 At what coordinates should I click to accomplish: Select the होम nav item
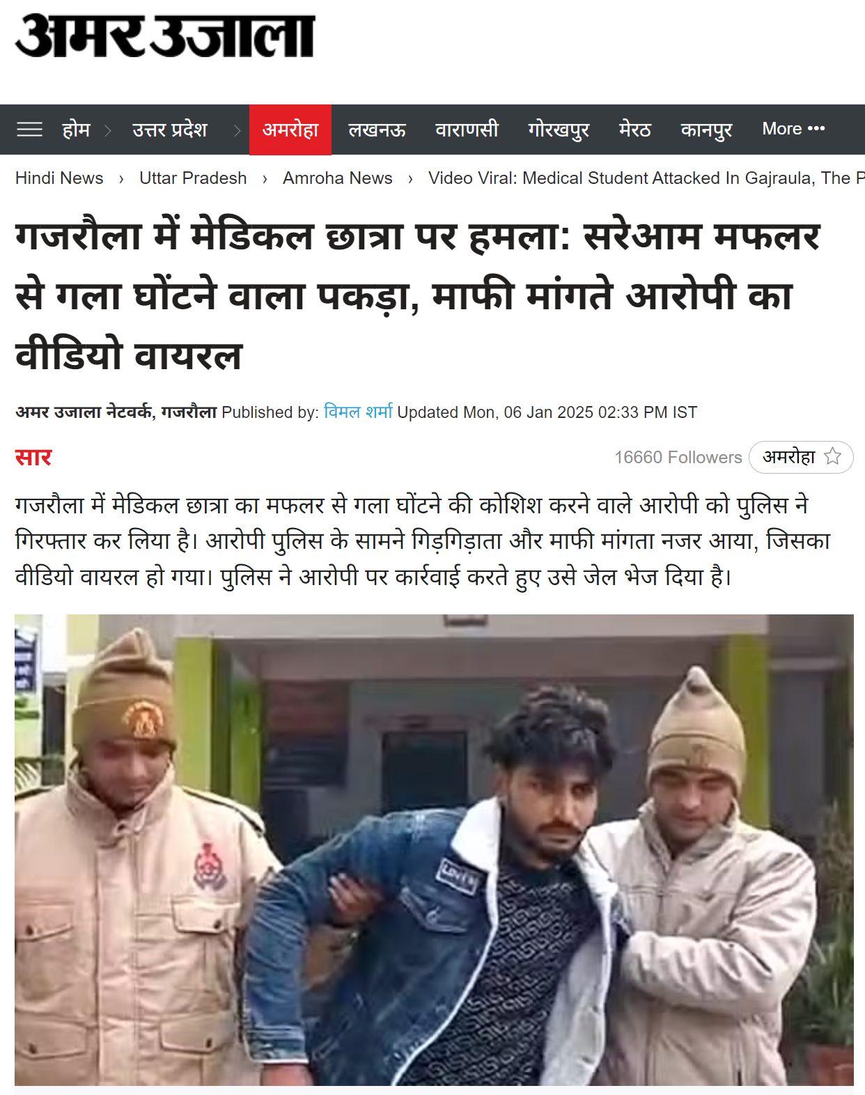(x=76, y=130)
